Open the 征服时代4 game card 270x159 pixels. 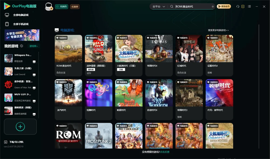pyautogui.click(x=219, y=56)
